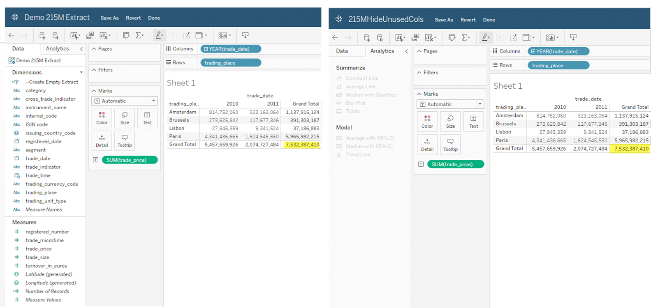Click Save As in Demo 215M Extract header
The image size is (658, 308).
(x=109, y=18)
